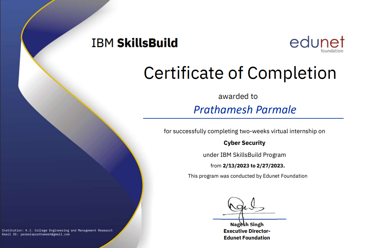Select the Cyber Security course title
373x248 pixels.
244,143
